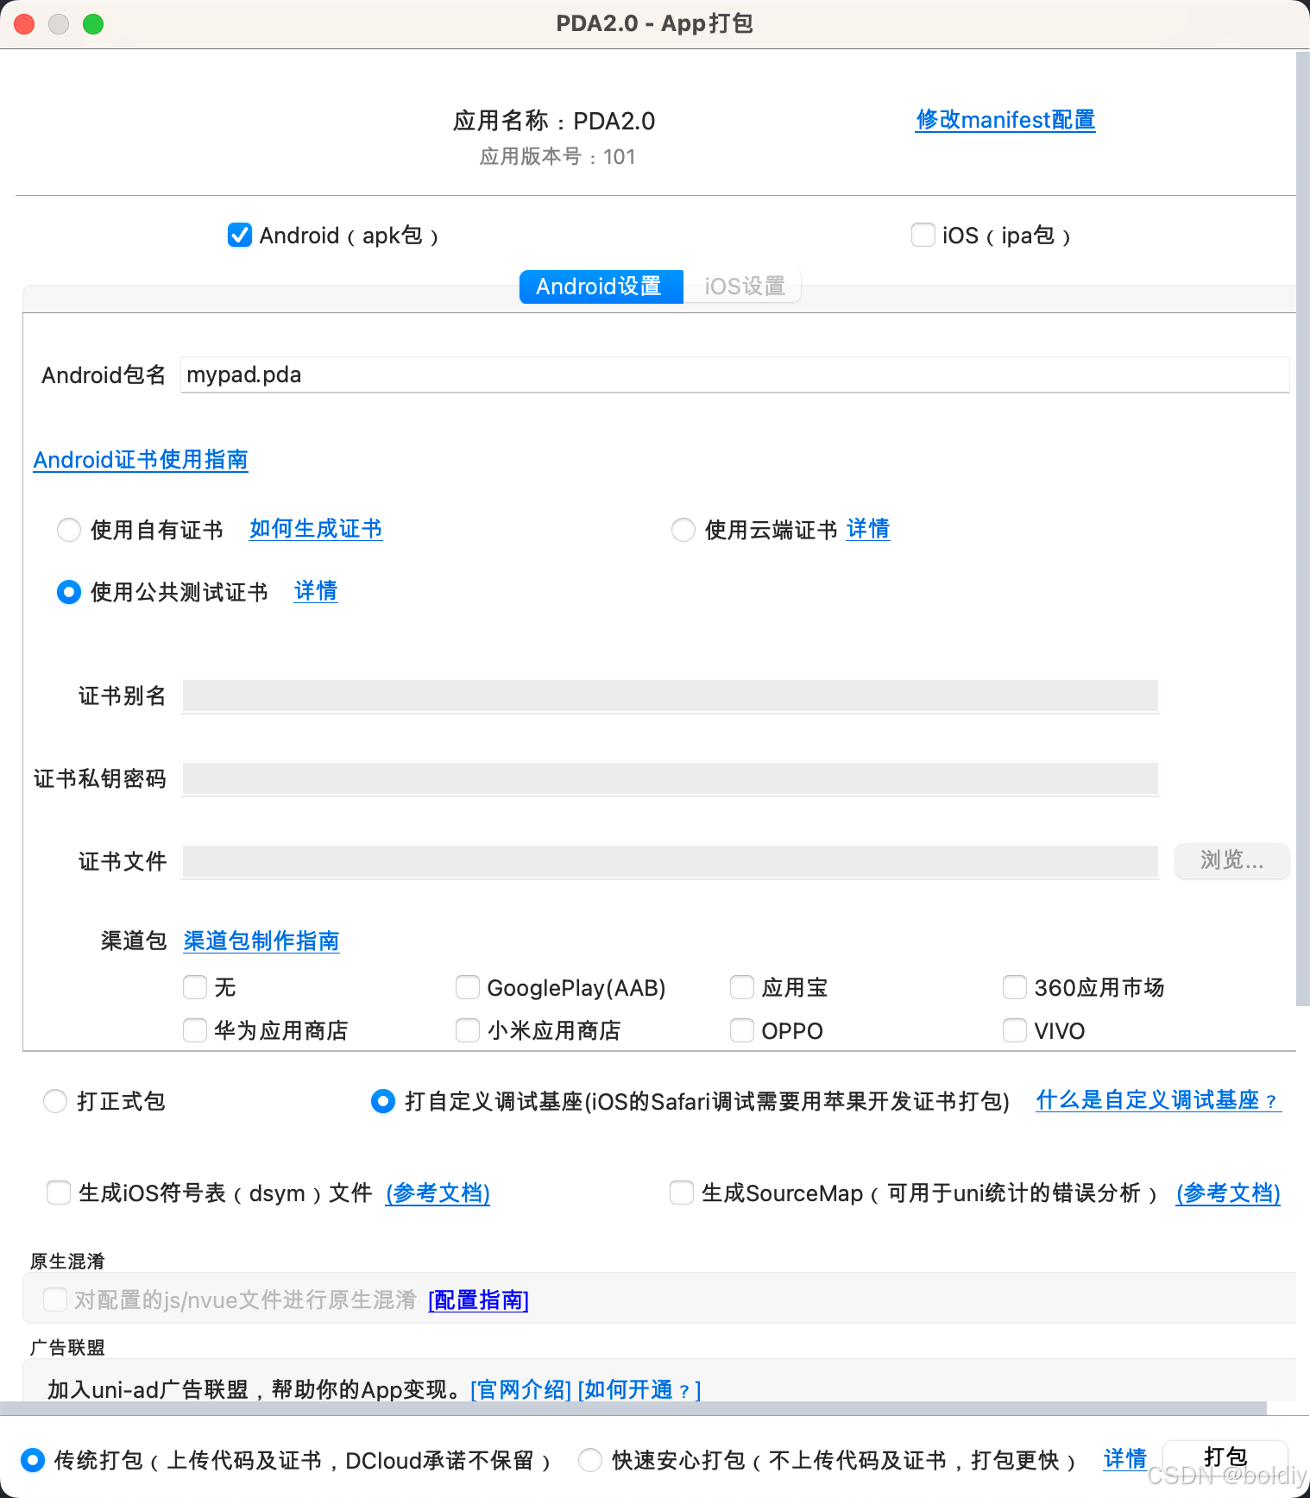The width and height of the screenshot is (1310, 1498).
Task: Check the 应用宝 checkbox
Action: [x=742, y=987]
